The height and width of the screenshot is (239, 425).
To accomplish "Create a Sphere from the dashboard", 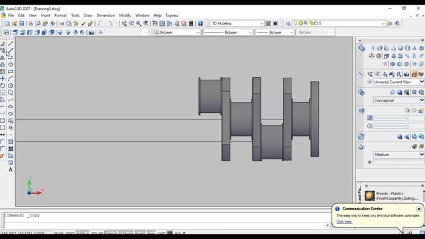I will (400, 48).
